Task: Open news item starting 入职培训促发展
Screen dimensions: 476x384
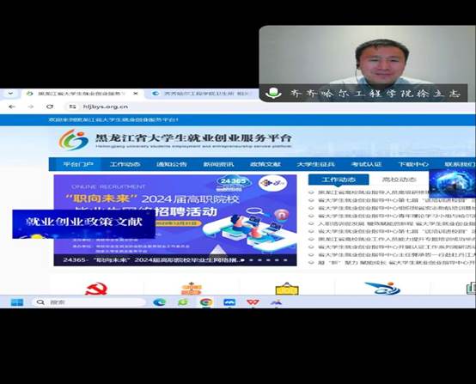Action: click(396, 223)
